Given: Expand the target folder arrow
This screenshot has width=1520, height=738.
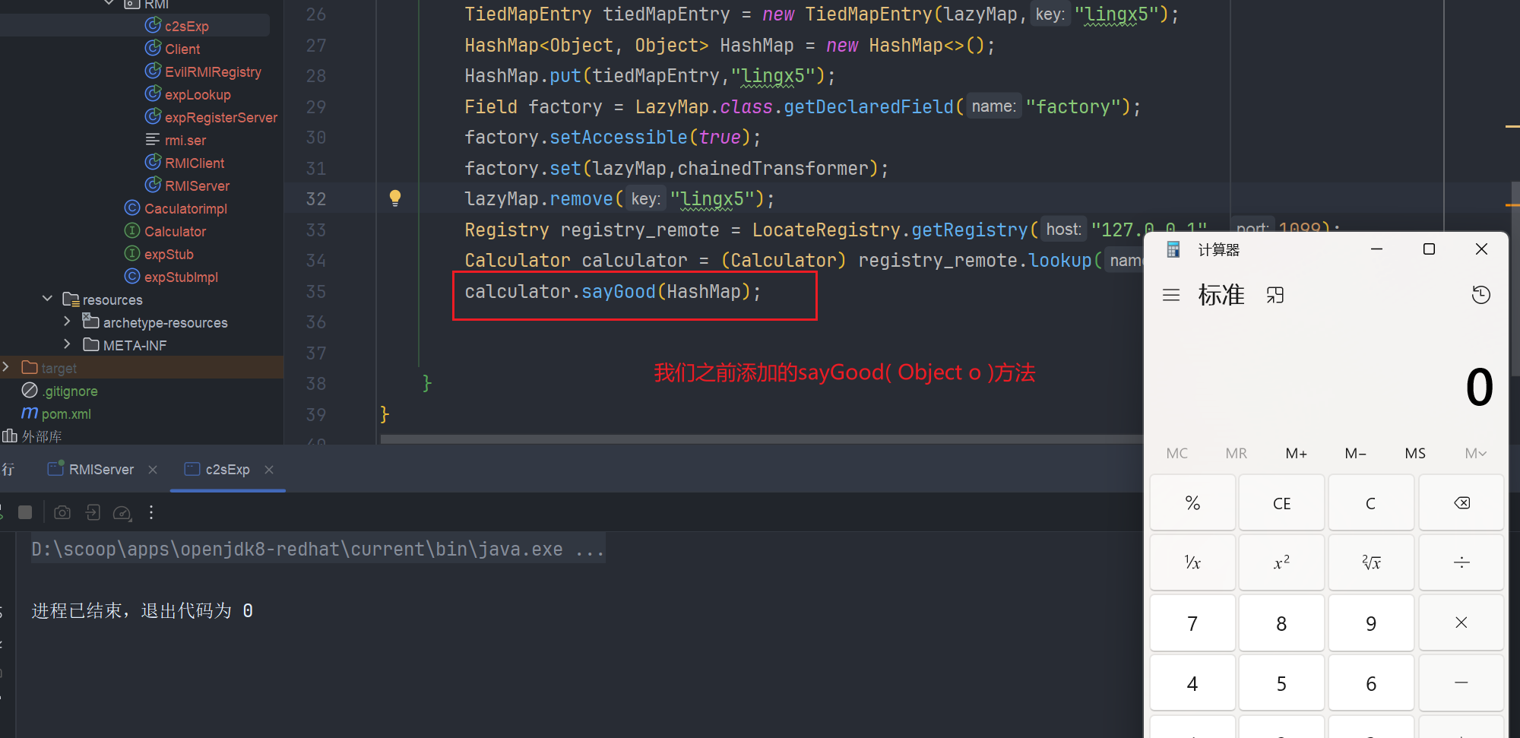Looking at the screenshot, I should click(6, 367).
